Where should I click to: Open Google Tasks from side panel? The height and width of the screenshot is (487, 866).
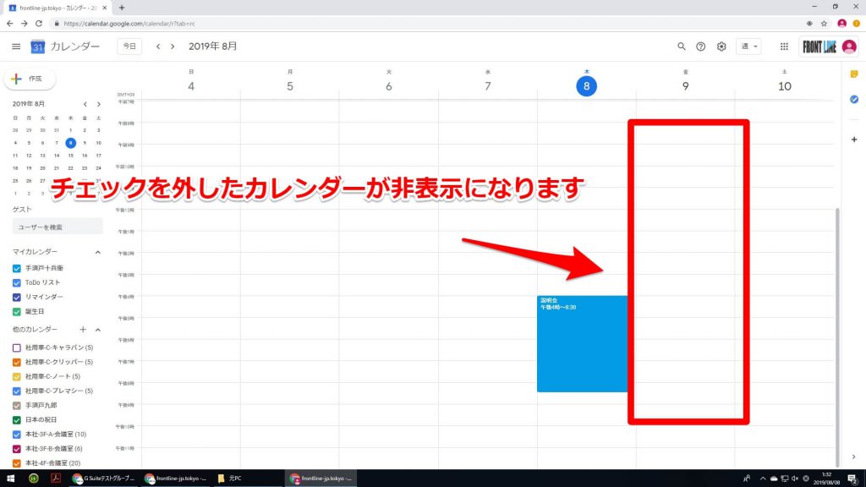tap(853, 99)
